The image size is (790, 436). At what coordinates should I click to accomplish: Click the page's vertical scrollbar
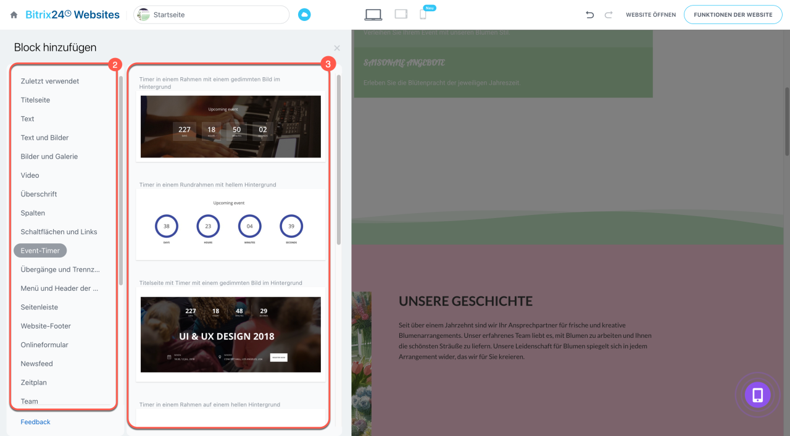787,122
